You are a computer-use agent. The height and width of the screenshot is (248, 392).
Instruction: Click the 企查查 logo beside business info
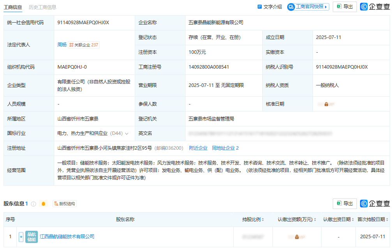pos(374,7)
